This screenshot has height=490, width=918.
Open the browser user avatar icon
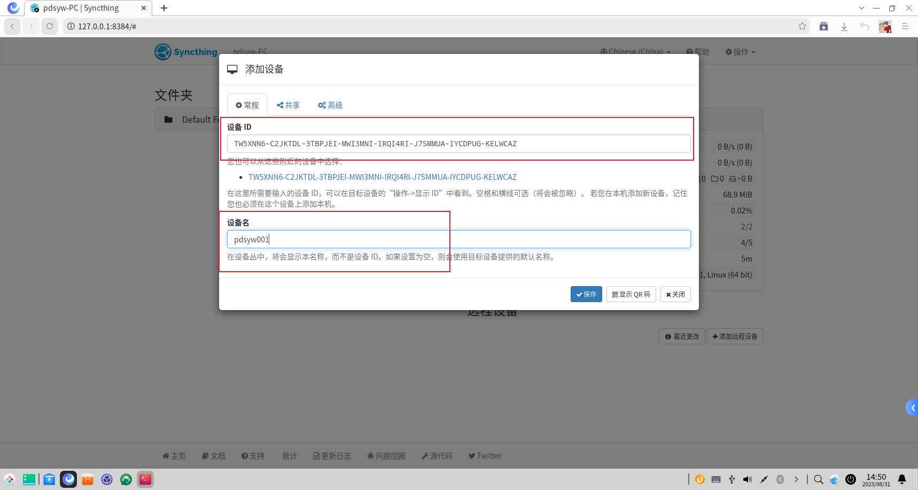click(885, 26)
